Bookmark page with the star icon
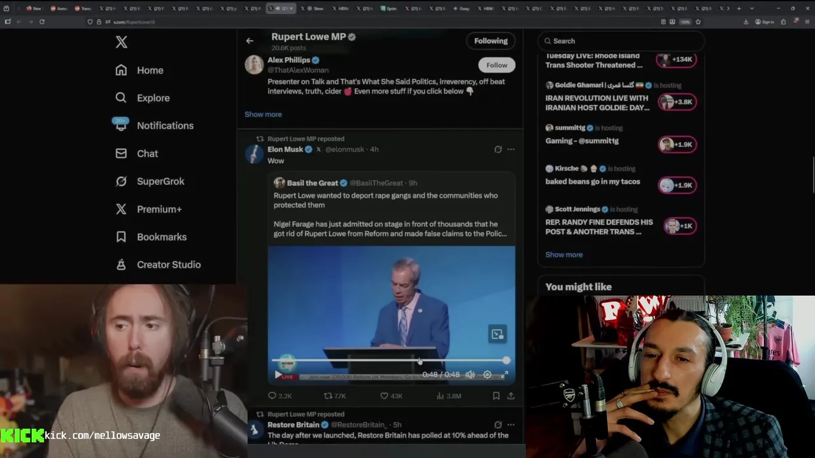This screenshot has height=458, width=815. [x=698, y=22]
